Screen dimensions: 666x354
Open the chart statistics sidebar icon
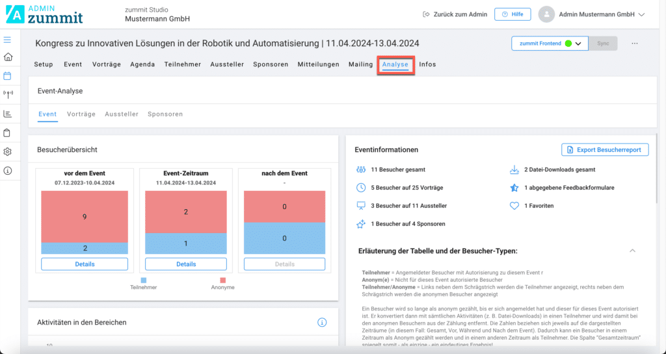[x=8, y=114]
